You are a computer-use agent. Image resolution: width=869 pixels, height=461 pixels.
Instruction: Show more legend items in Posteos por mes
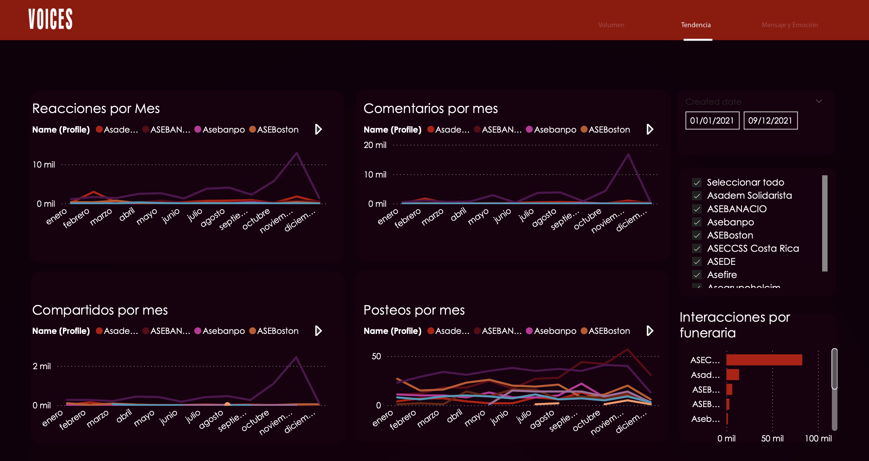[650, 331]
